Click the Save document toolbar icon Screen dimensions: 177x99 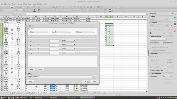(12, 7)
